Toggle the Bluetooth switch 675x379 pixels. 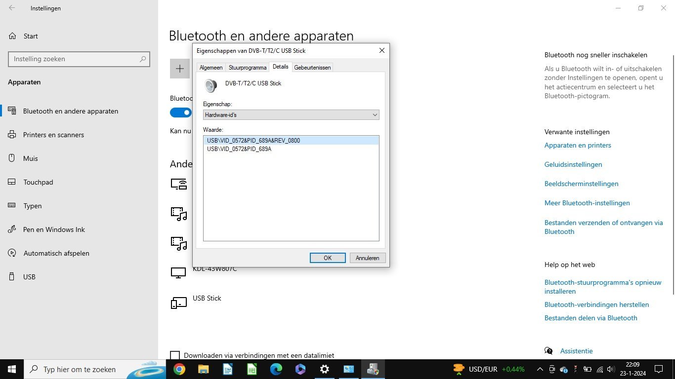pyautogui.click(x=181, y=113)
